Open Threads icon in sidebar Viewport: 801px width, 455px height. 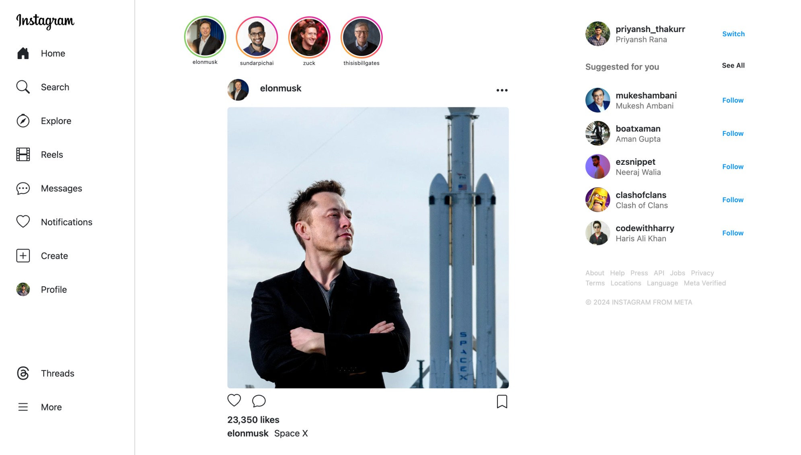pyautogui.click(x=23, y=373)
